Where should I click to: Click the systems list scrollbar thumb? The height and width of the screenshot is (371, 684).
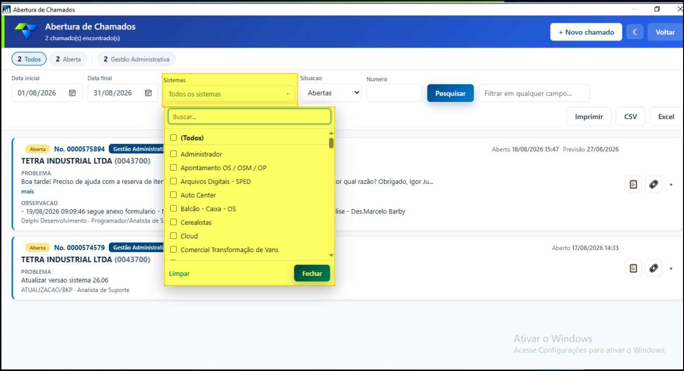point(331,143)
